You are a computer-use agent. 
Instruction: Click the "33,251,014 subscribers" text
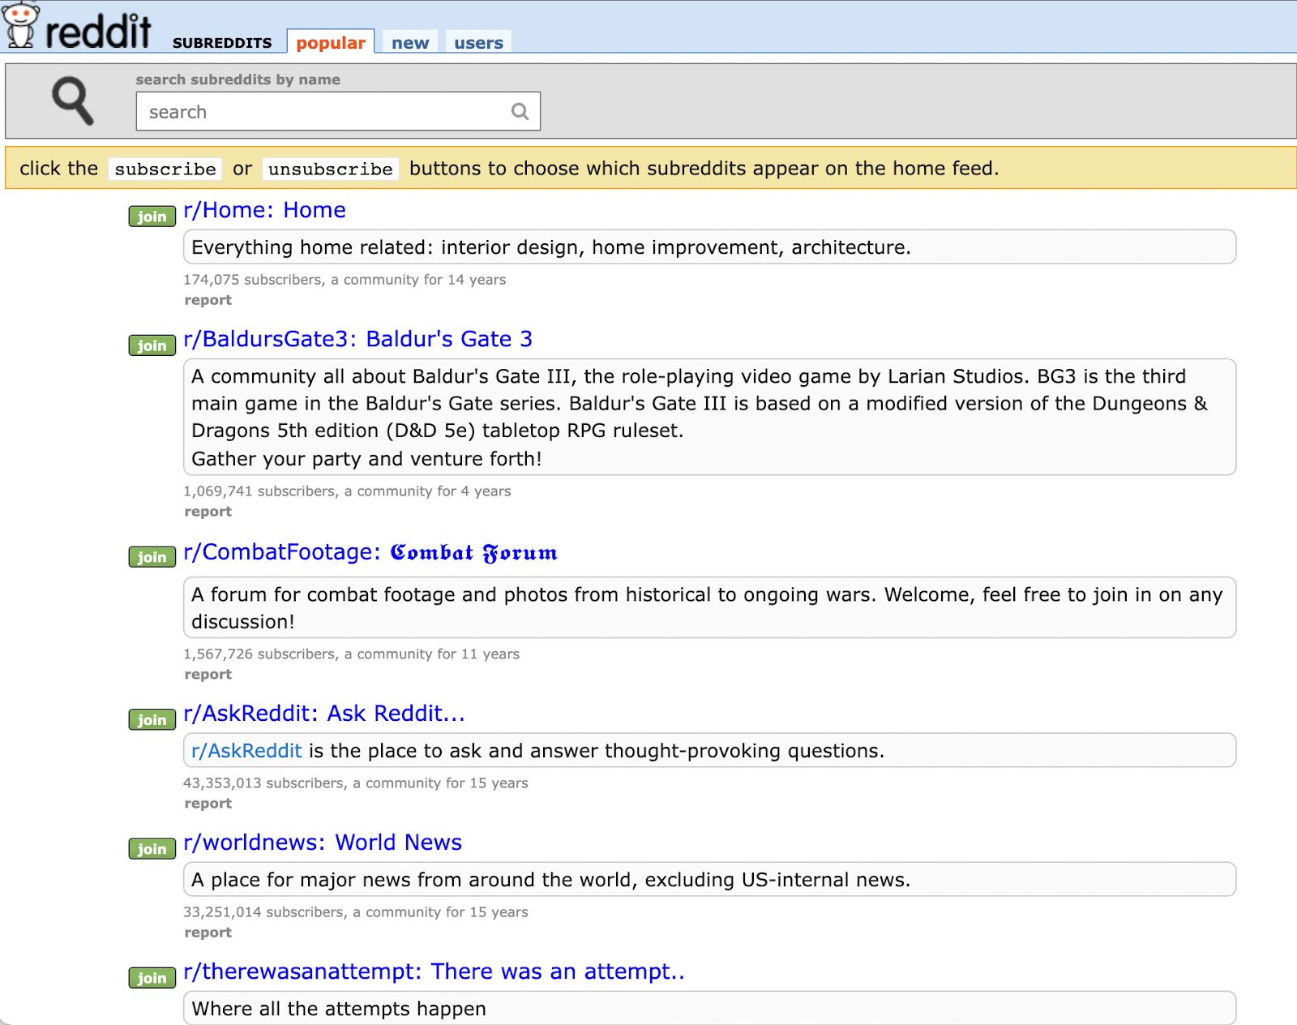263,912
